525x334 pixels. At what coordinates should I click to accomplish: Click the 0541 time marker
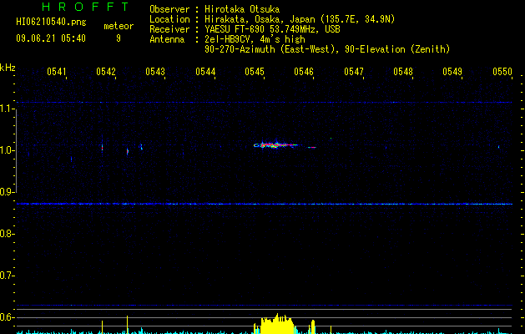[56, 72]
